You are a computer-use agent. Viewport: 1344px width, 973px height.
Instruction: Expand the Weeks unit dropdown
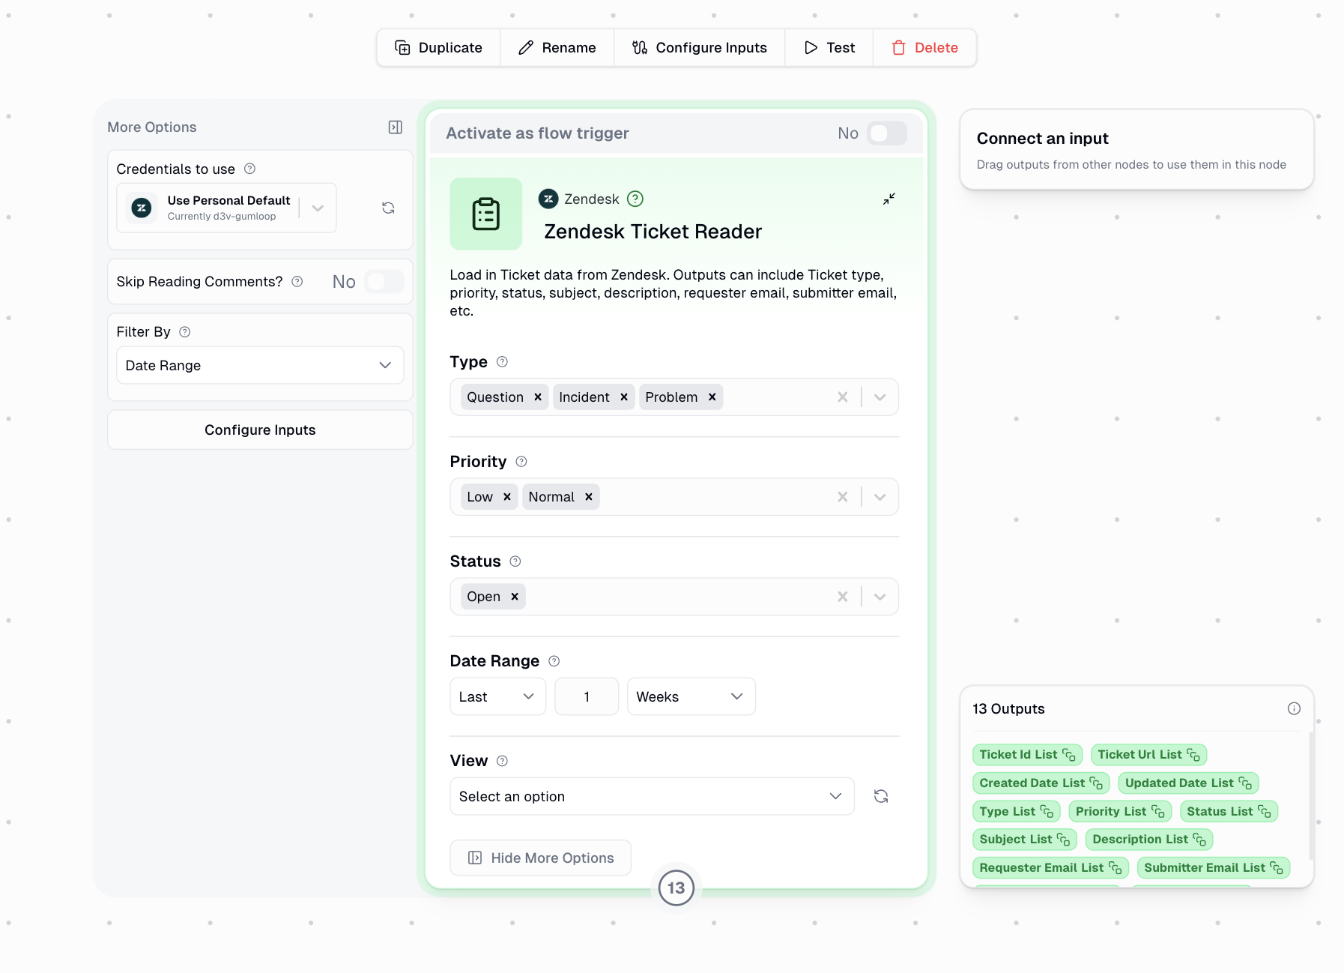pos(690,696)
